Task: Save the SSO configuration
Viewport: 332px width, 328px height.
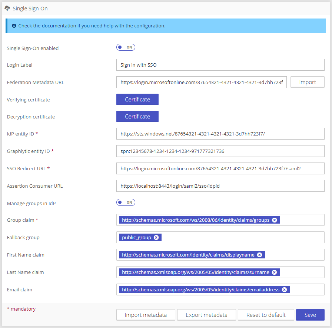Action: [x=310, y=315]
